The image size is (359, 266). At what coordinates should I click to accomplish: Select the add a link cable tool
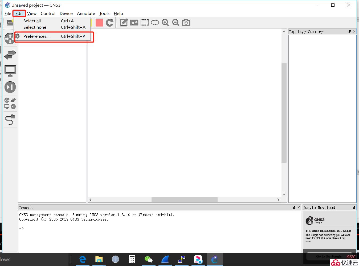point(10,120)
